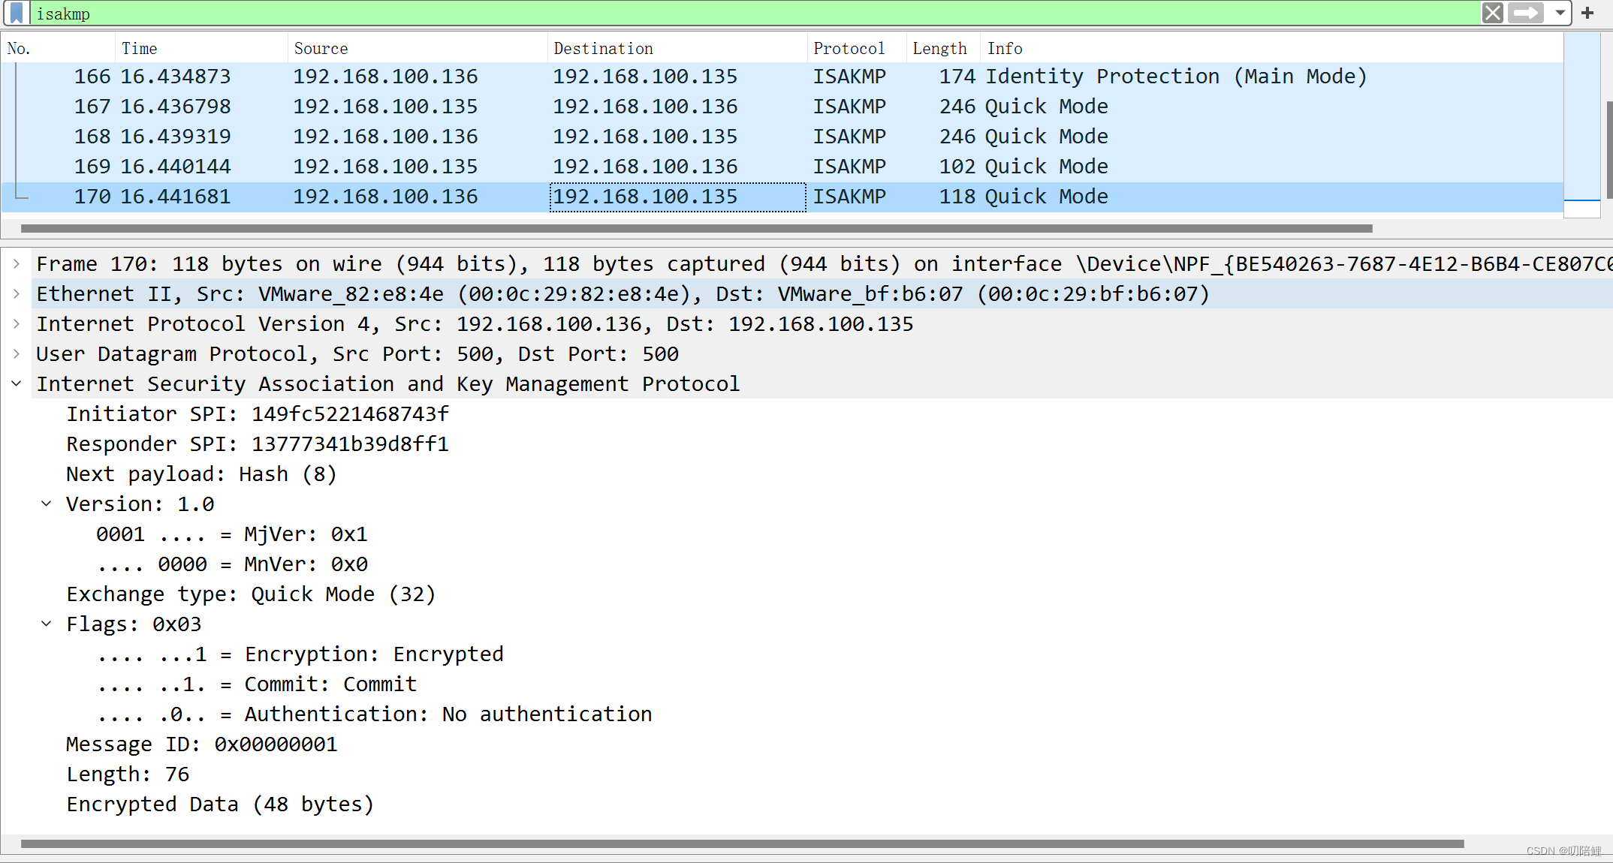Image resolution: width=1613 pixels, height=863 pixels.
Task: Select the Encrypted Data (48 bytes) field
Action: click(x=220, y=804)
